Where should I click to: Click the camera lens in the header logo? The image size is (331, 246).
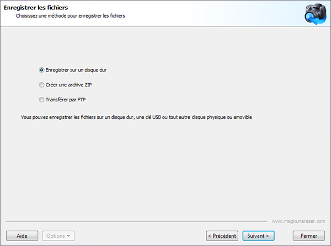click(311, 17)
